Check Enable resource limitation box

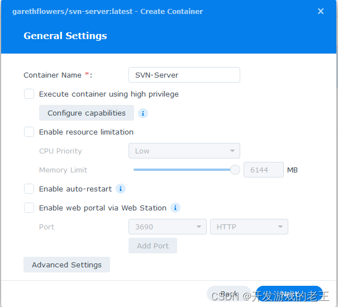click(29, 132)
